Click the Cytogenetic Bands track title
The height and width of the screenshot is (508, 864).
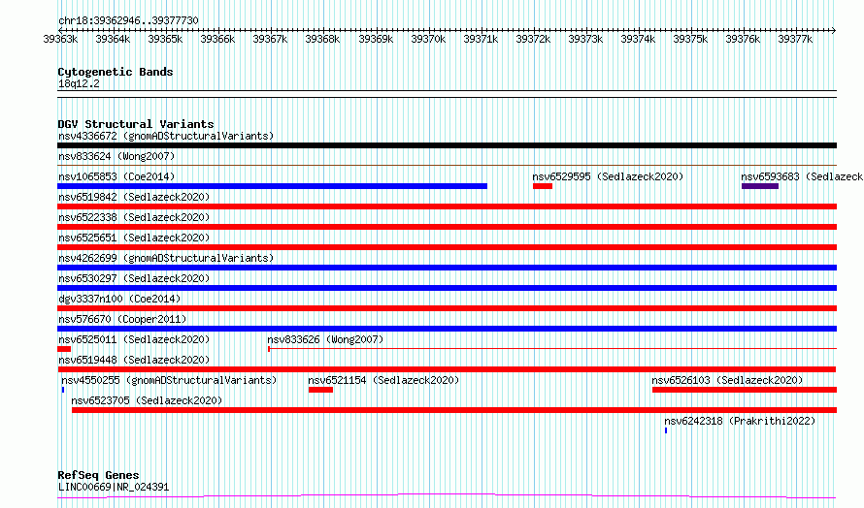116,72
